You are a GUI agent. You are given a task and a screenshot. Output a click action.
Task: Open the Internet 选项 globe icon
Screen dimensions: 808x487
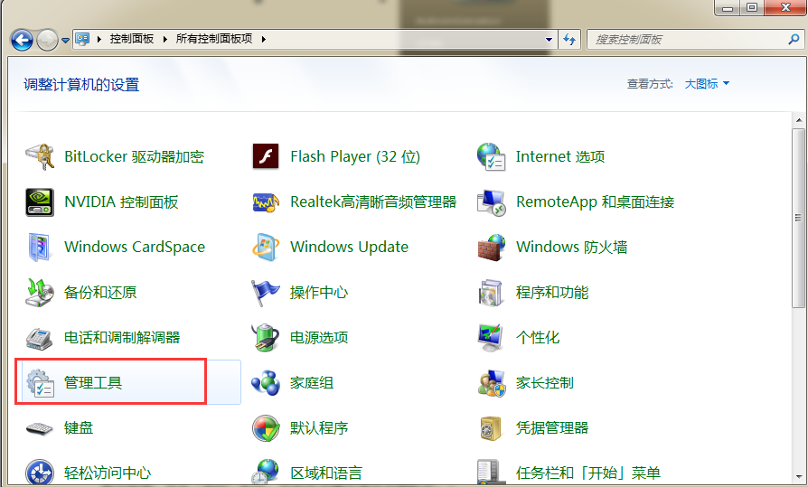pyautogui.click(x=491, y=156)
